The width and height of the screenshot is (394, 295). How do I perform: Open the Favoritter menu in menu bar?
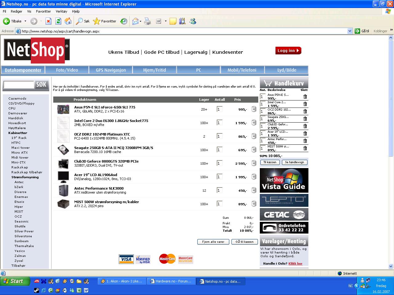pos(43,11)
